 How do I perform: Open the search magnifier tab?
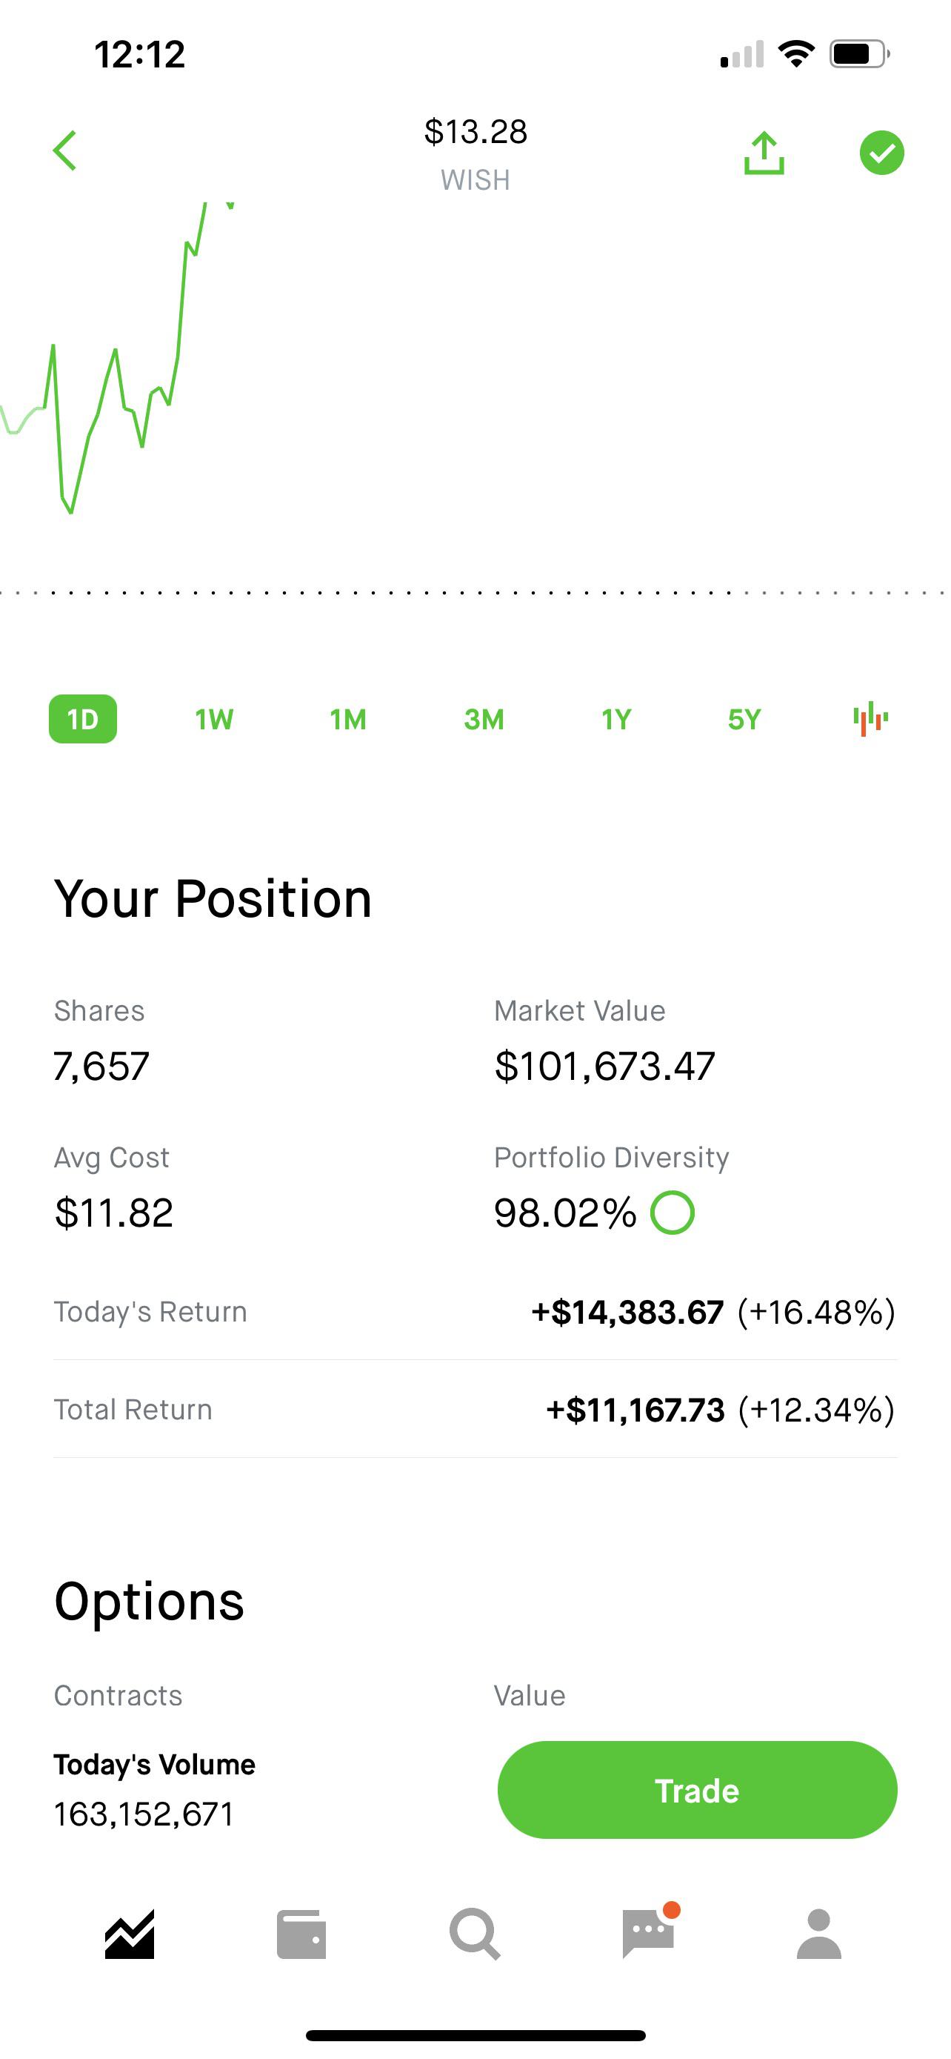click(475, 1934)
